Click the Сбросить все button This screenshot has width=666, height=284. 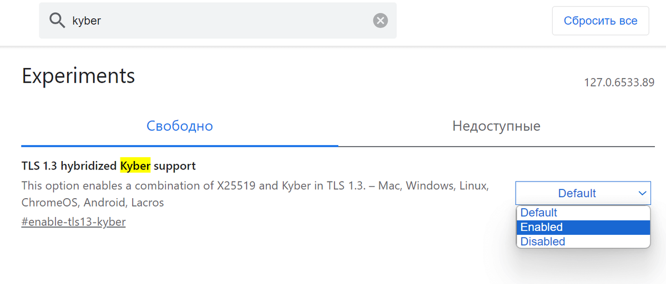(601, 21)
